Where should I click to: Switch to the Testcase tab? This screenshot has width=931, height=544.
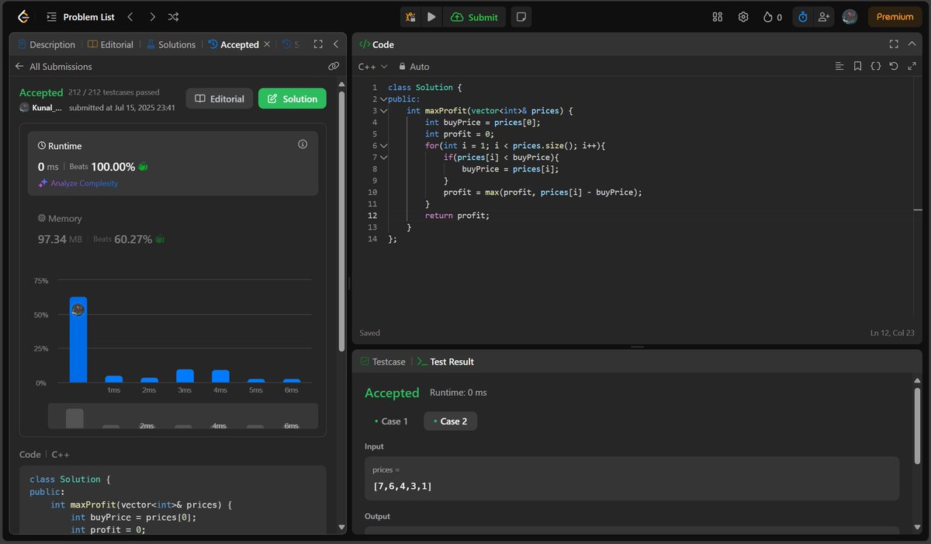click(383, 362)
